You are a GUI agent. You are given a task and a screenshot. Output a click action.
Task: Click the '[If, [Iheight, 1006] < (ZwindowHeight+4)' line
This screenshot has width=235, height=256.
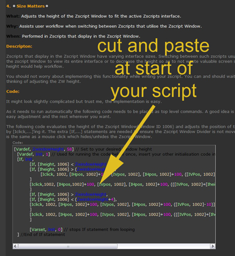(x=73, y=200)
